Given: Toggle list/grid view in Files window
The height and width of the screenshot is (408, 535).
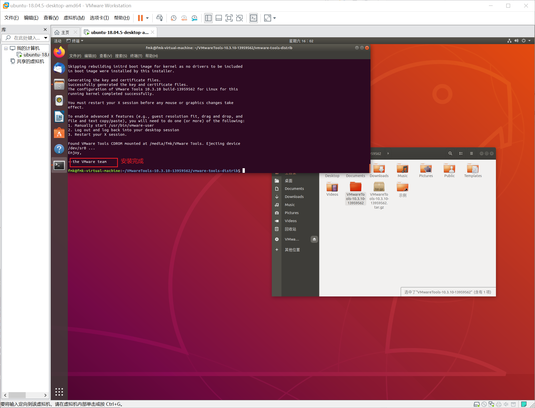Looking at the screenshot, I should click(x=461, y=153).
